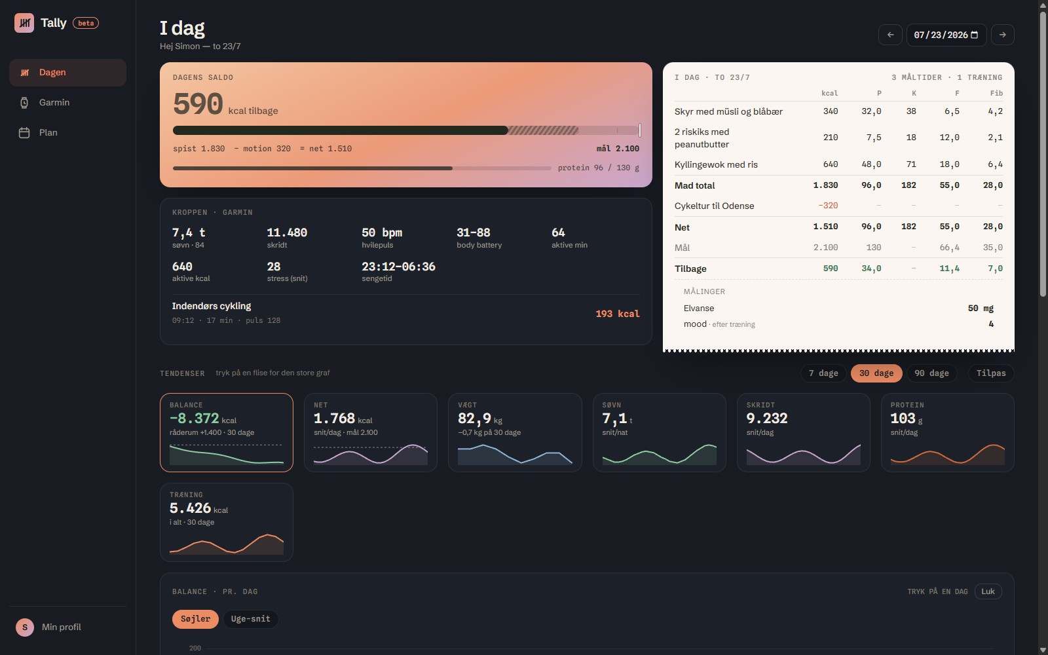Click the date field 07/23/2026
Viewport: 1048px width, 655px height.
pos(946,35)
